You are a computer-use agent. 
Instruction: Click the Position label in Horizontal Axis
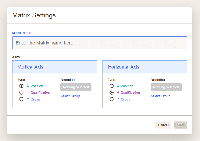(127, 86)
